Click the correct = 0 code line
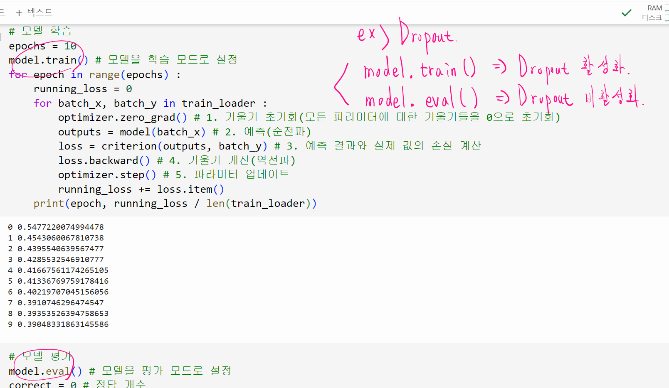 point(42,384)
